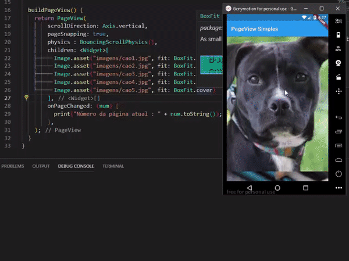Screen dimensions: 349x261
Task: Click the sidebar Menu button icon
Action: [x=339, y=146]
